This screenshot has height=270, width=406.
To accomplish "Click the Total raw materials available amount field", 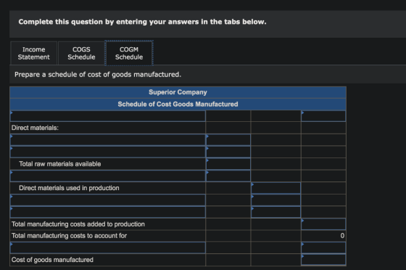I will tap(228, 164).
